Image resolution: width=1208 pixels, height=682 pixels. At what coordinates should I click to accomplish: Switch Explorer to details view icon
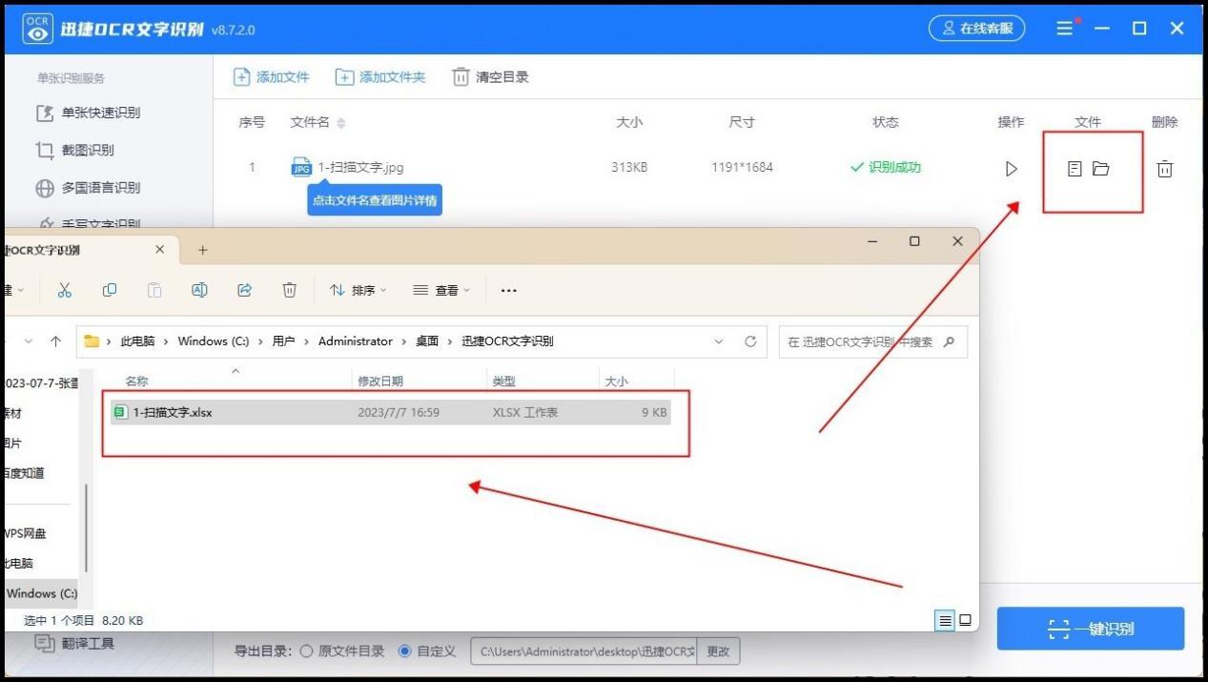[x=945, y=620]
